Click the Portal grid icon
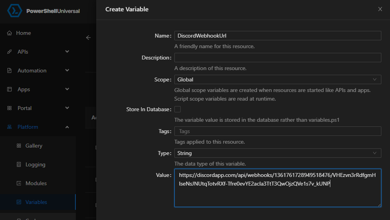The image size is (390, 220). click(x=9, y=108)
